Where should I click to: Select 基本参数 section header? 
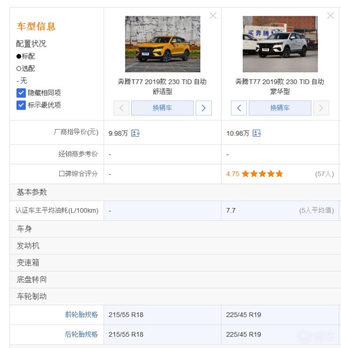(176, 192)
